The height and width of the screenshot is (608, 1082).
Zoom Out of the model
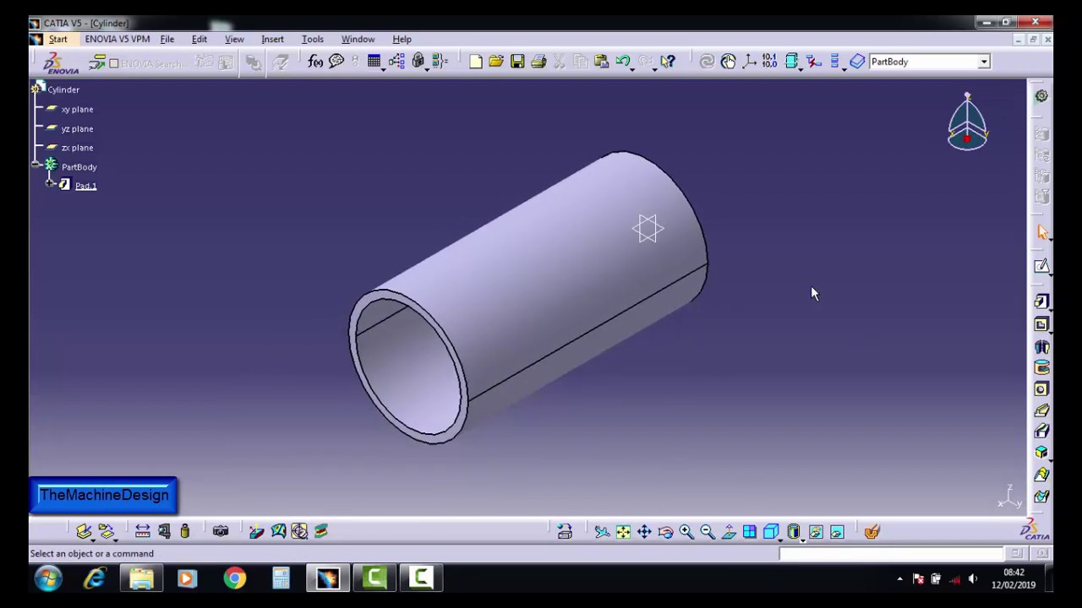[x=708, y=532]
